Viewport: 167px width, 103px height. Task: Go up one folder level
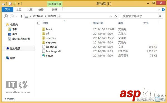(x=21, y=16)
